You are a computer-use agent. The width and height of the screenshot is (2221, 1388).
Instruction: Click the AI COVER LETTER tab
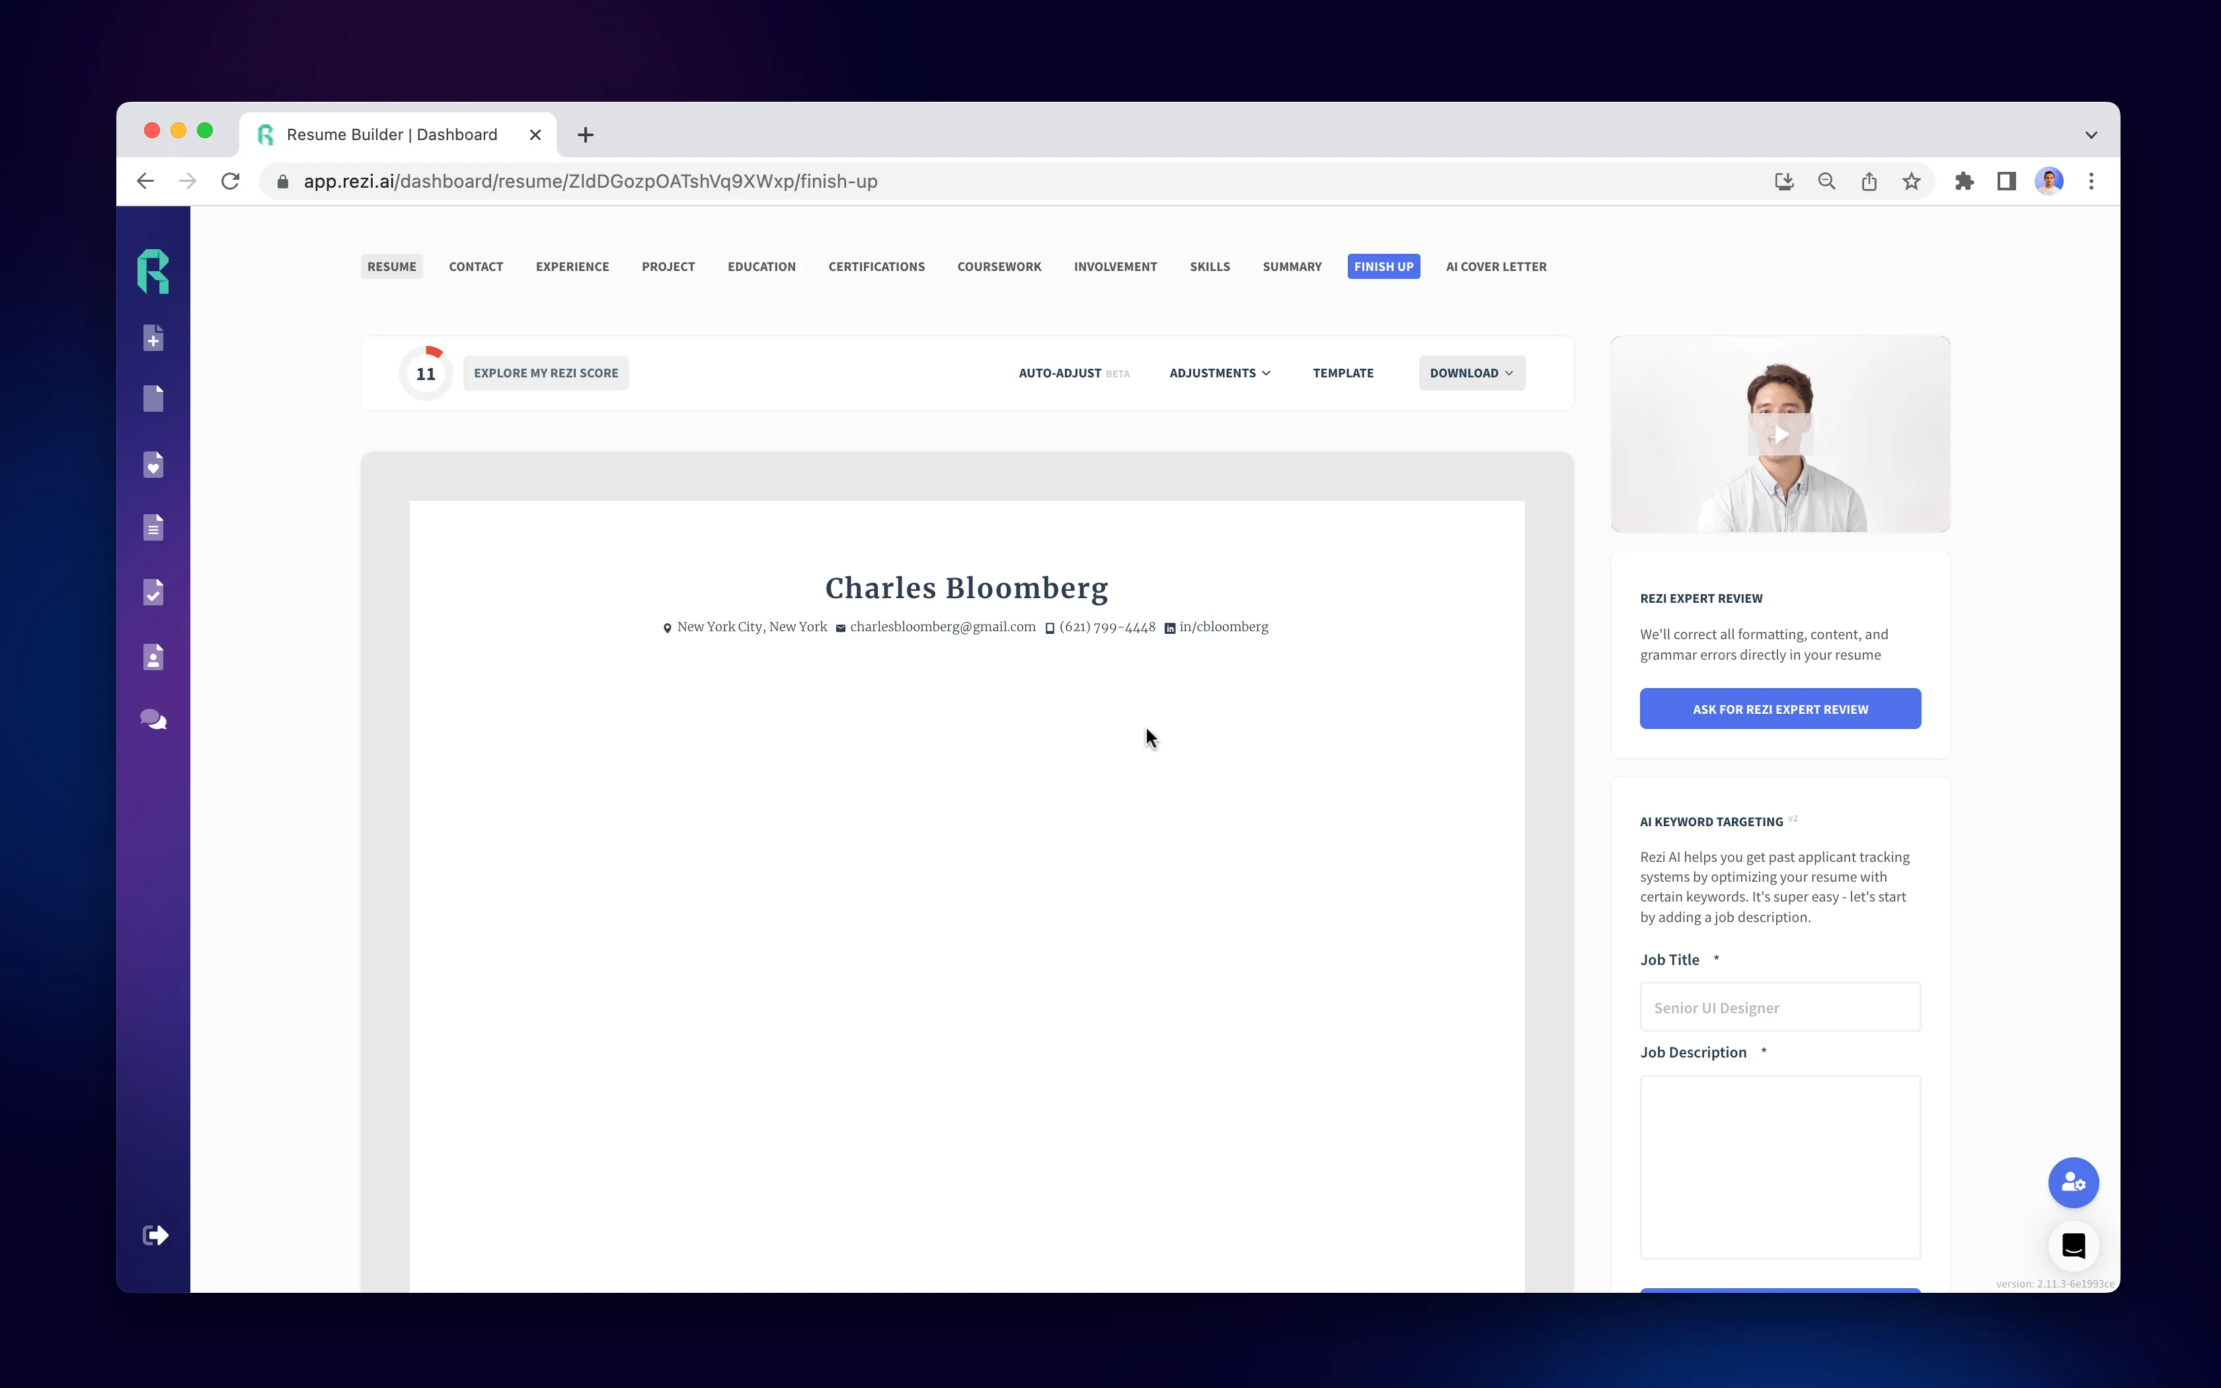click(1497, 266)
